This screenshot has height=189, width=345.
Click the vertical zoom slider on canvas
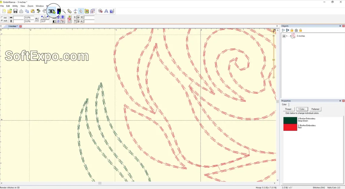pyautogui.click(x=274, y=60)
